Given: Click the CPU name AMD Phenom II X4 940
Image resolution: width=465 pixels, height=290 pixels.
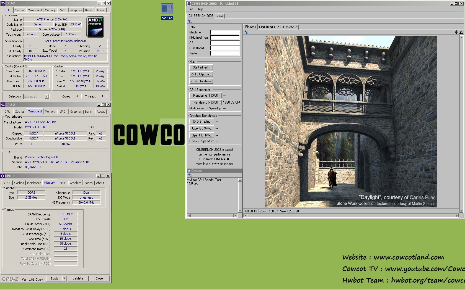Looking at the screenshot, I should (x=52, y=19).
